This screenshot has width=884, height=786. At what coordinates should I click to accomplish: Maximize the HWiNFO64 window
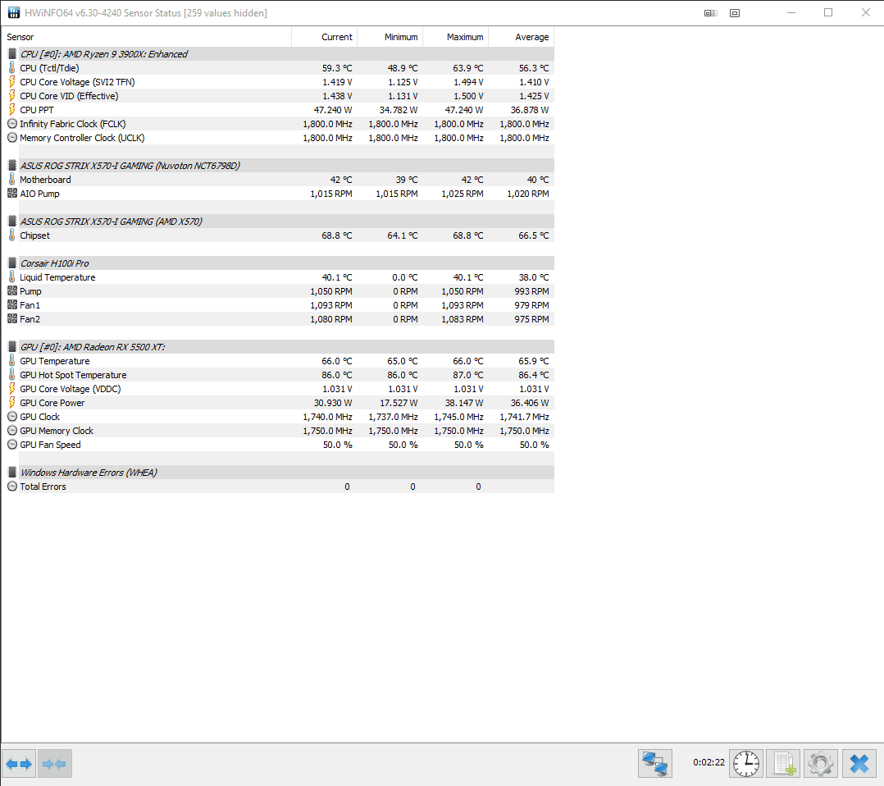coord(828,12)
